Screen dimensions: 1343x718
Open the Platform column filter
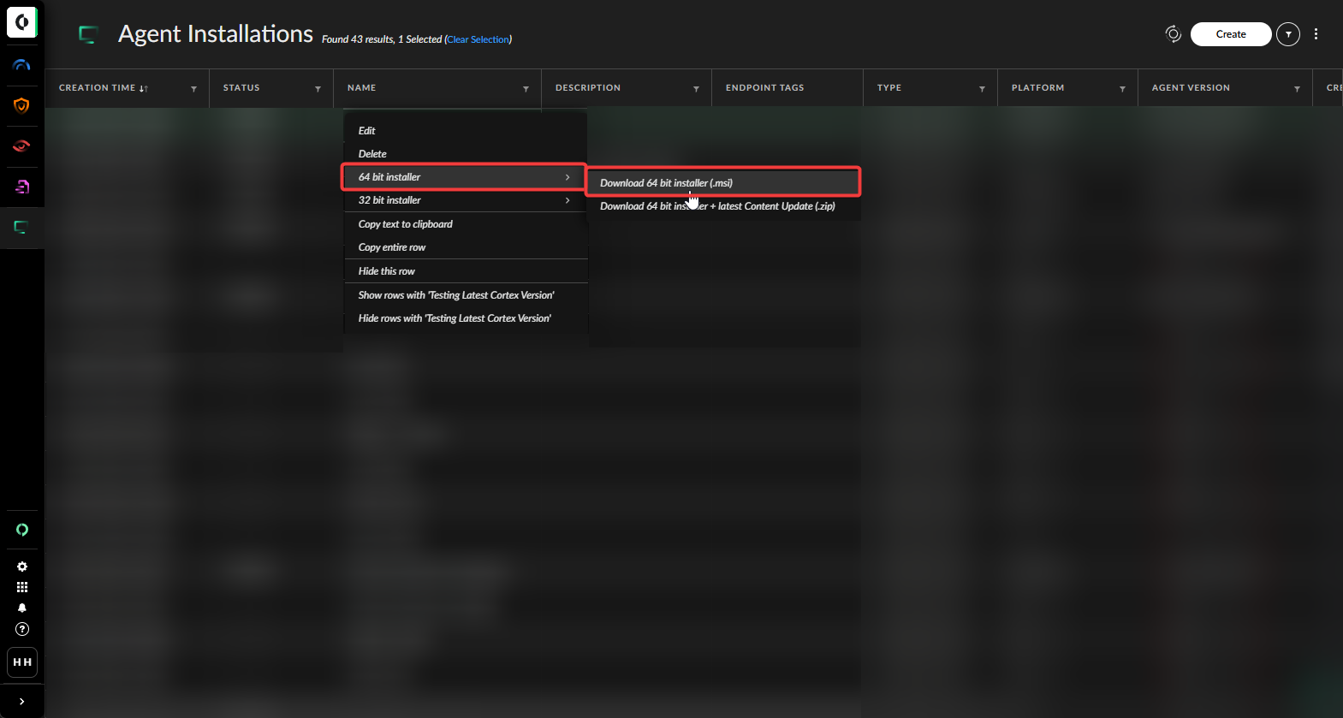(1122, 89)
